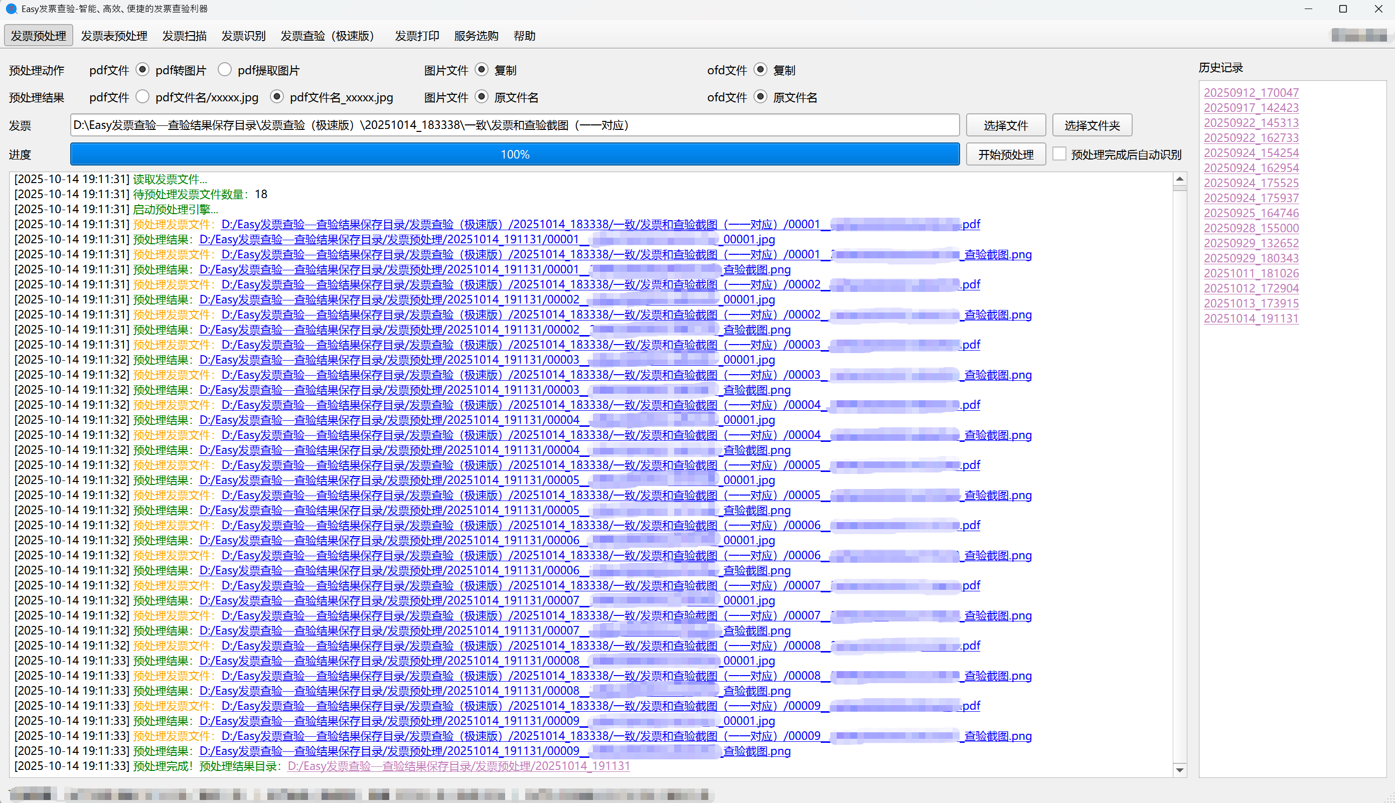Select the pdf转图片 radio button

pyautogui.click(x=142, y=70)
